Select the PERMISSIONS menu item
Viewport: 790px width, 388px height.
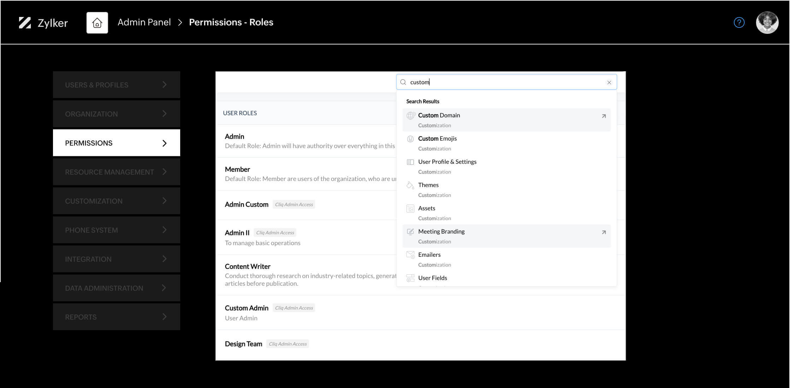click(x=117, y=143)
